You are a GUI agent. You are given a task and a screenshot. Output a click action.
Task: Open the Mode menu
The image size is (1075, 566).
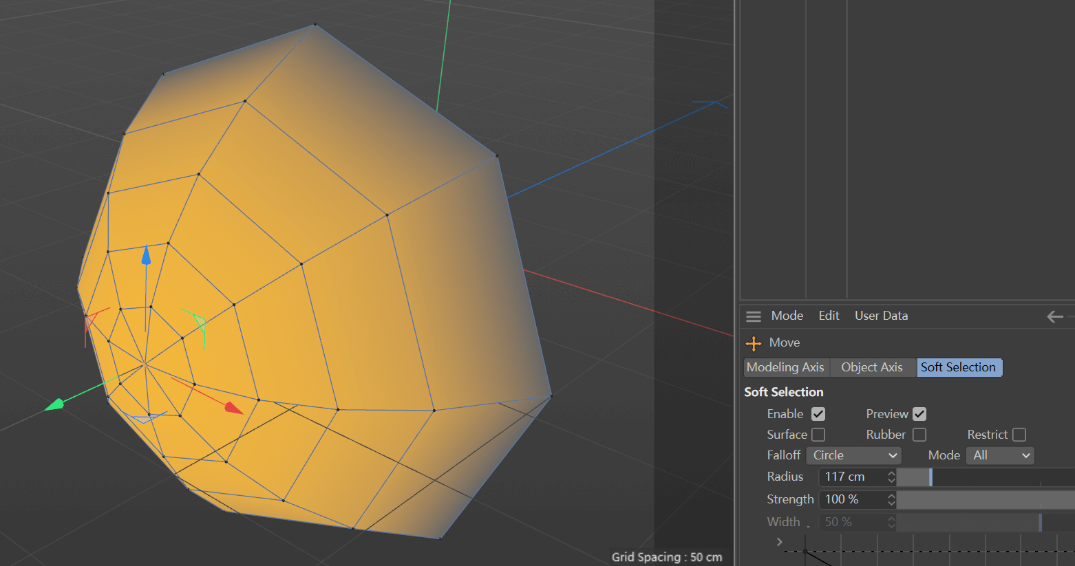click(787, 316)
